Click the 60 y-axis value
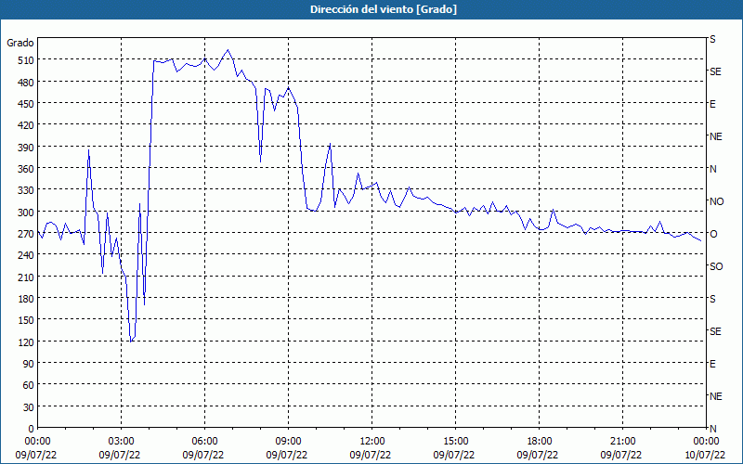The image size is (743, 464). click(28, 385)
